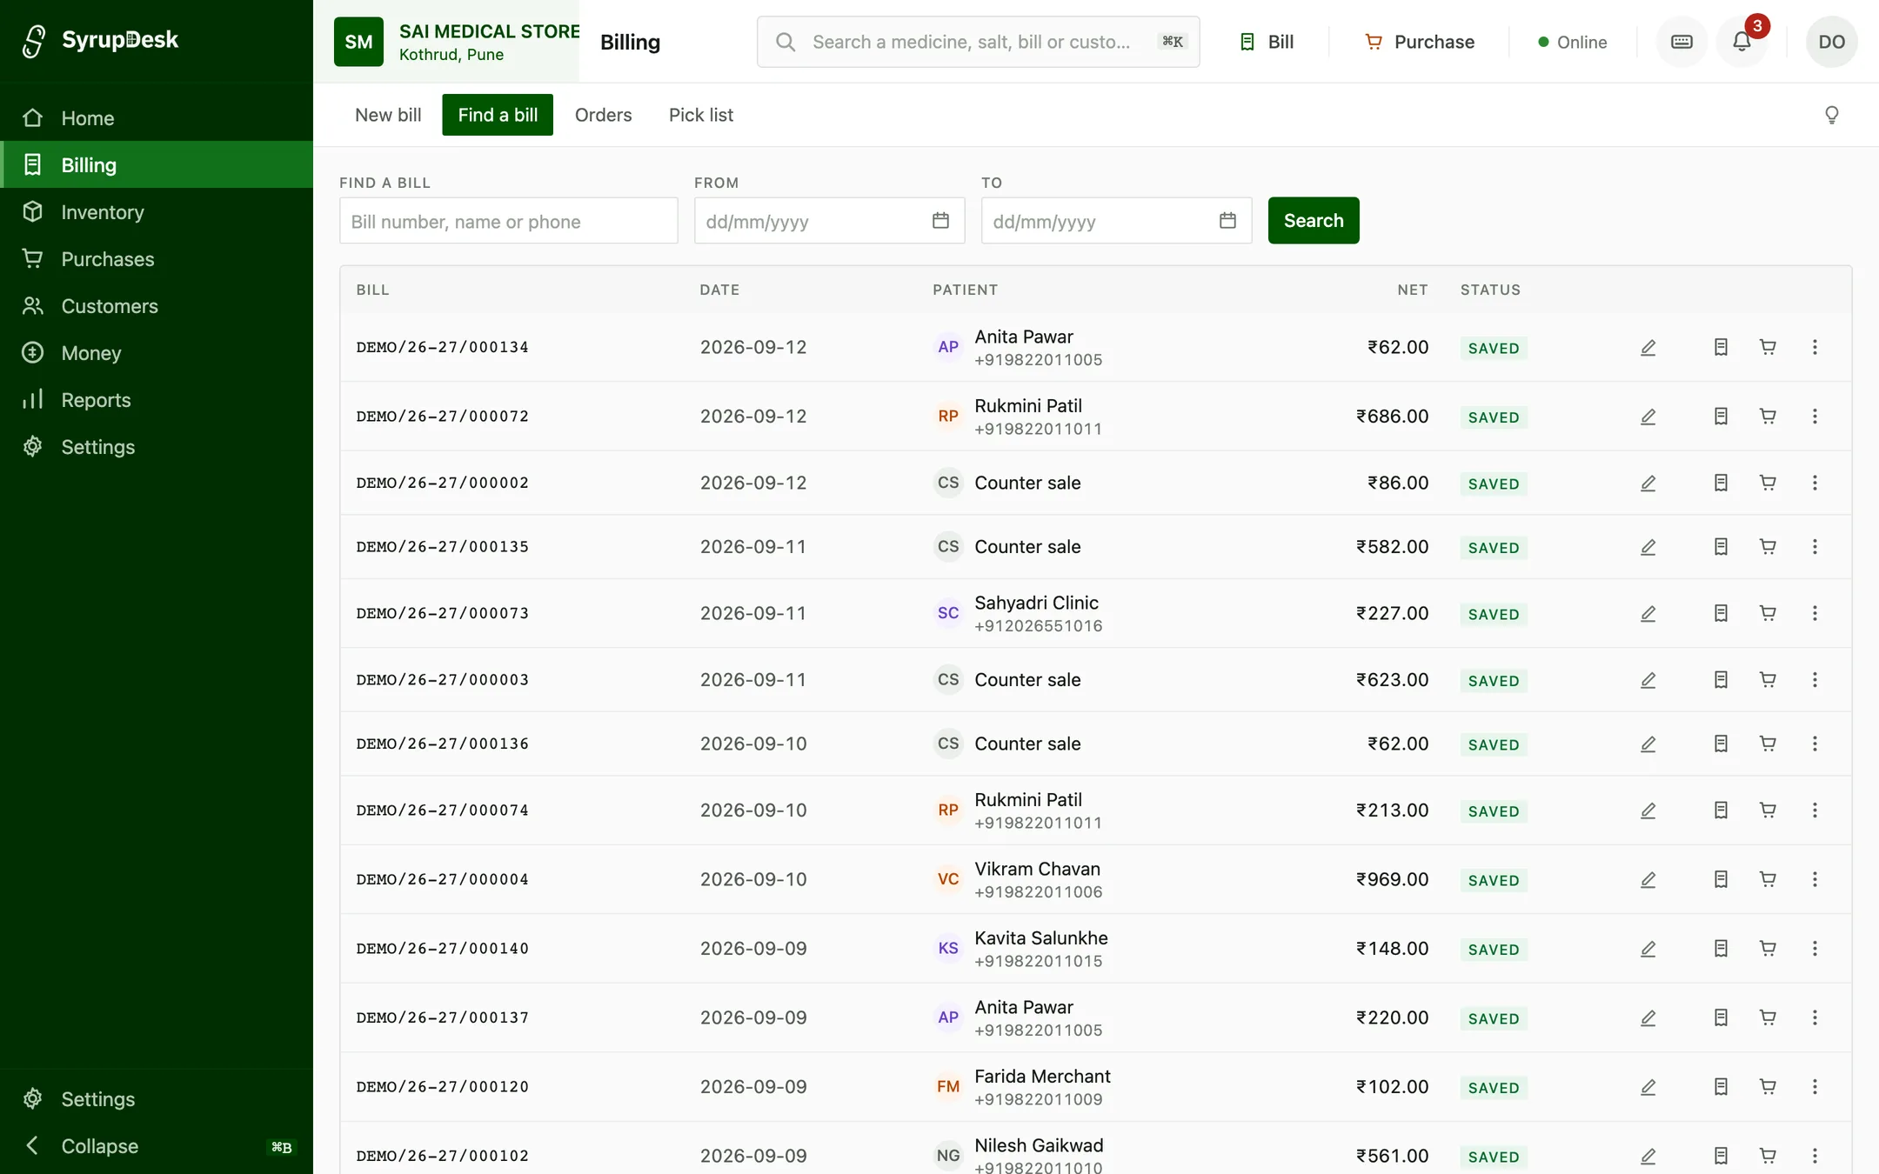Screen dimensions: 1879x1174
Task: Open Reports in sidebar
Action: coord(157,400)
